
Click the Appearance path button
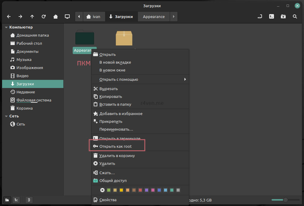154,17
